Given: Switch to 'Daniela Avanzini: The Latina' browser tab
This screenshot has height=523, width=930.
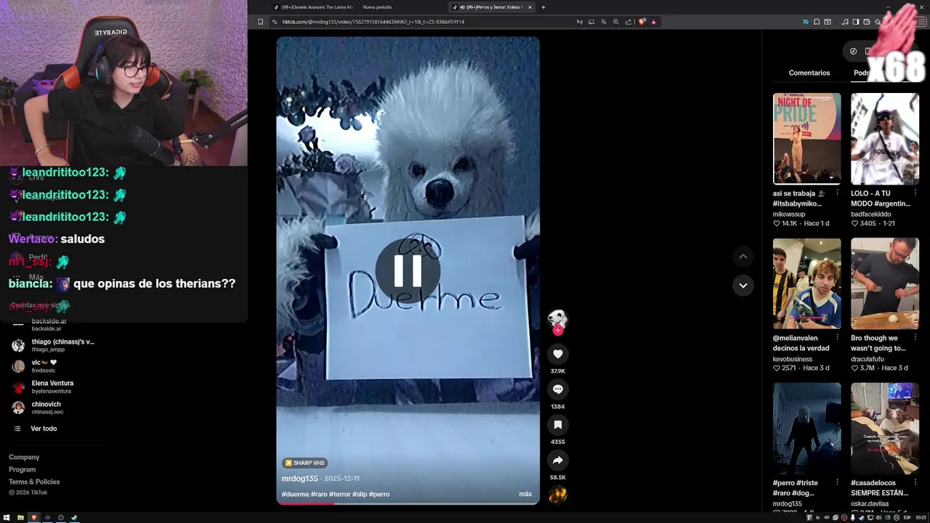Looking at the screenshot, I should click(312, 7).
